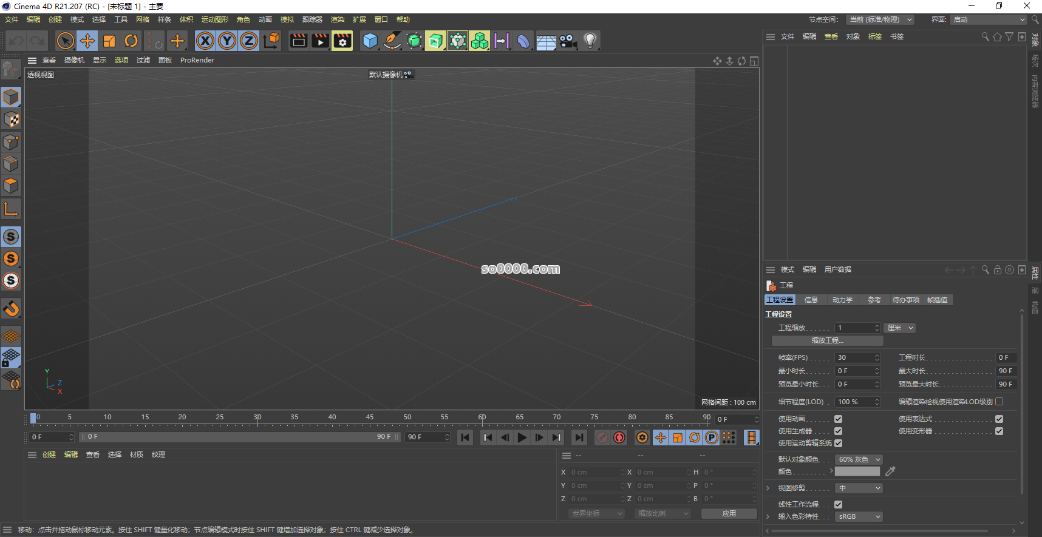Add a Subdivision Surface generator
Image resolution: width=1042 pixels, height=537 pixels.
[414, 41]
